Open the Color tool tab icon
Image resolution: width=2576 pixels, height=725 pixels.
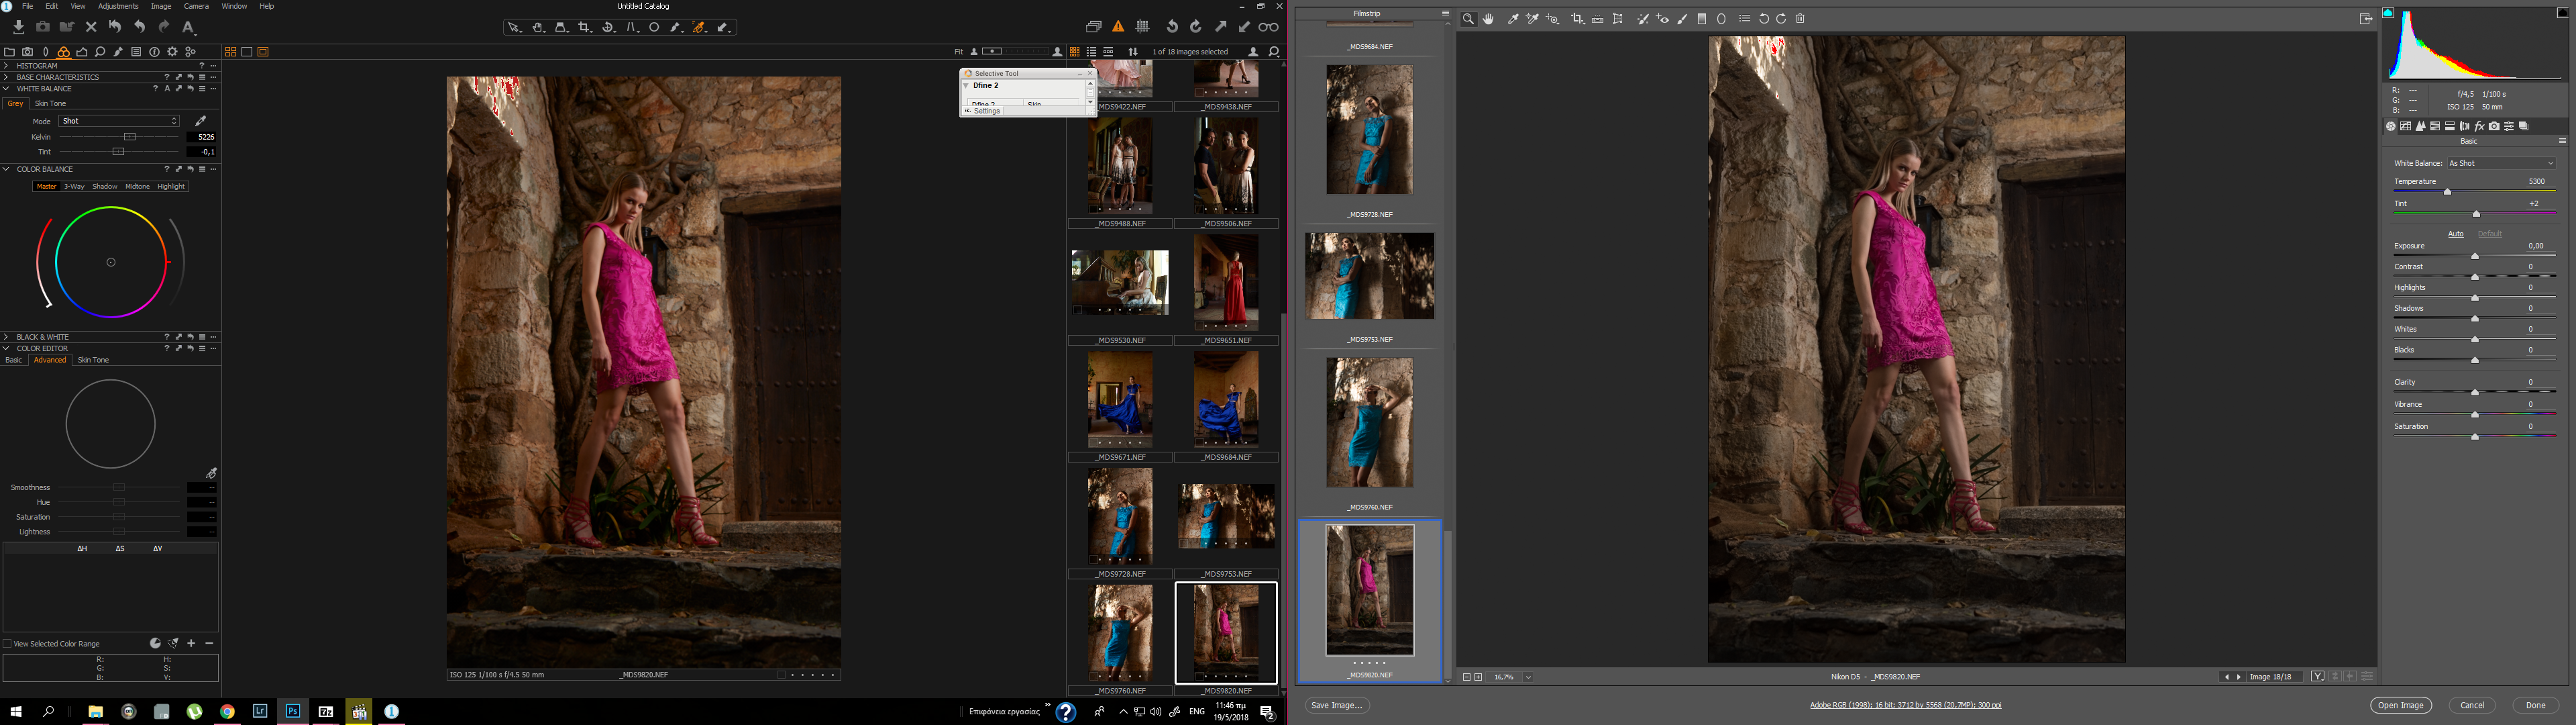click(63, 52)
